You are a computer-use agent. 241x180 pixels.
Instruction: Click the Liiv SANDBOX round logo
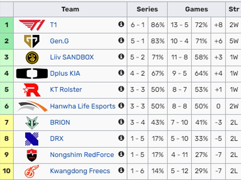(x=32, y=57)
